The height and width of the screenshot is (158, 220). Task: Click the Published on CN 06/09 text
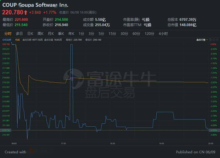[196, 152]
